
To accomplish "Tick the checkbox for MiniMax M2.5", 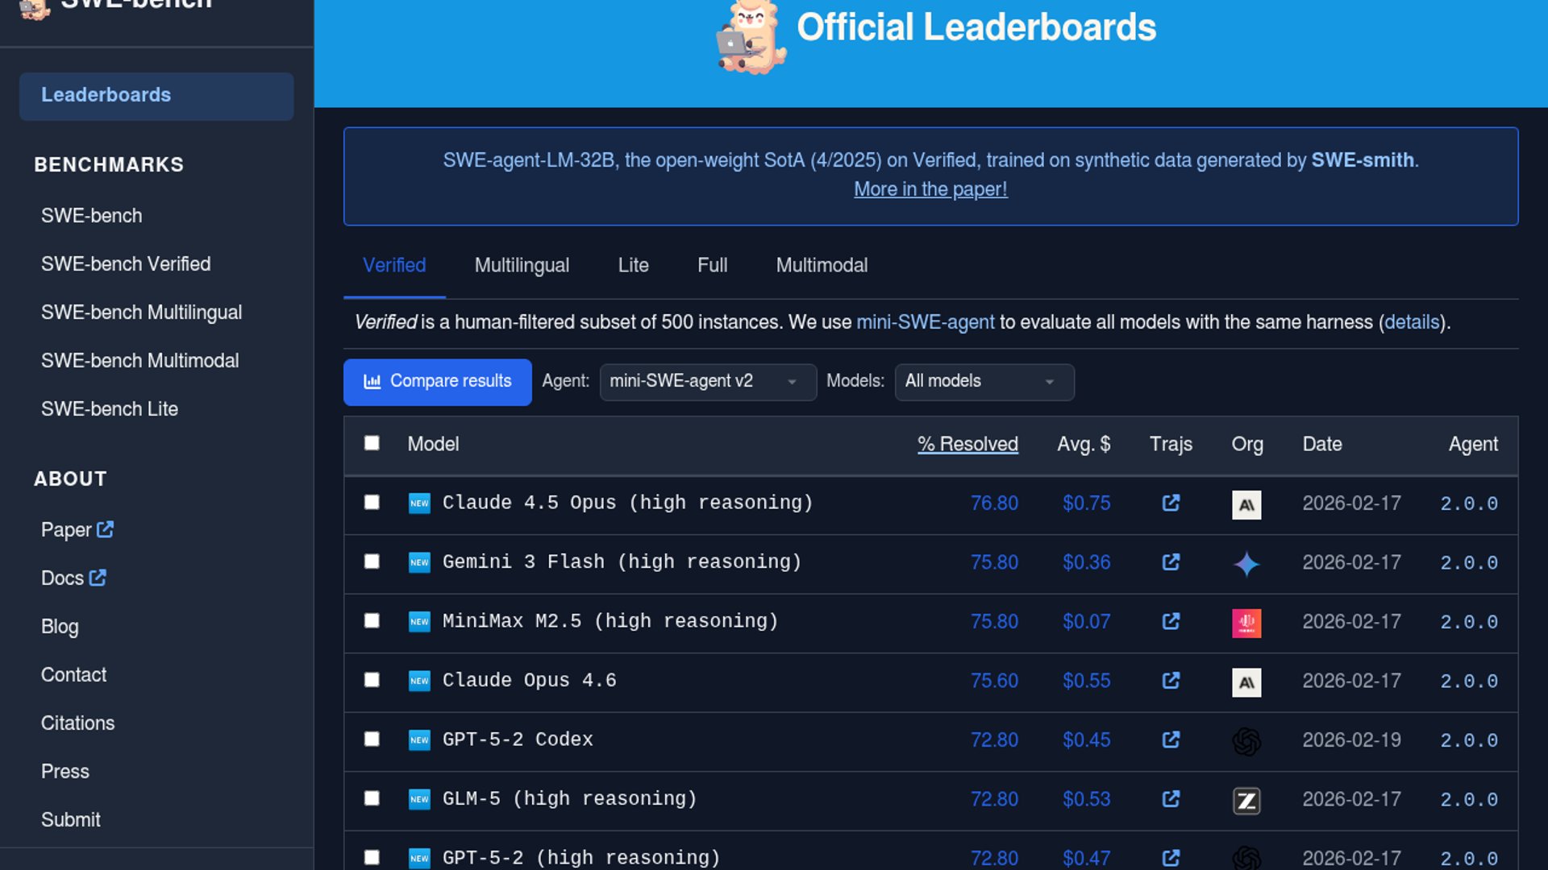I will pyautogui.click(x=372, y=621).
